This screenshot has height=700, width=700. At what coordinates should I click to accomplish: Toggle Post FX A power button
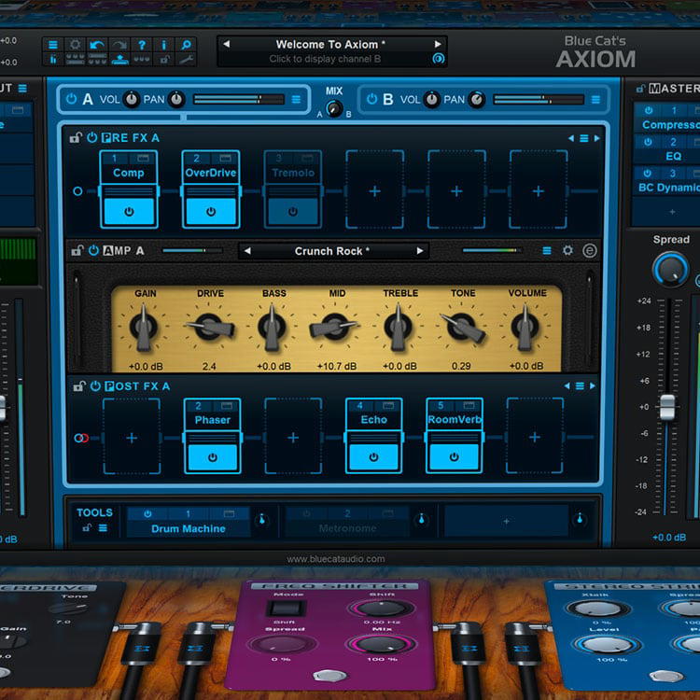(95, 386)
